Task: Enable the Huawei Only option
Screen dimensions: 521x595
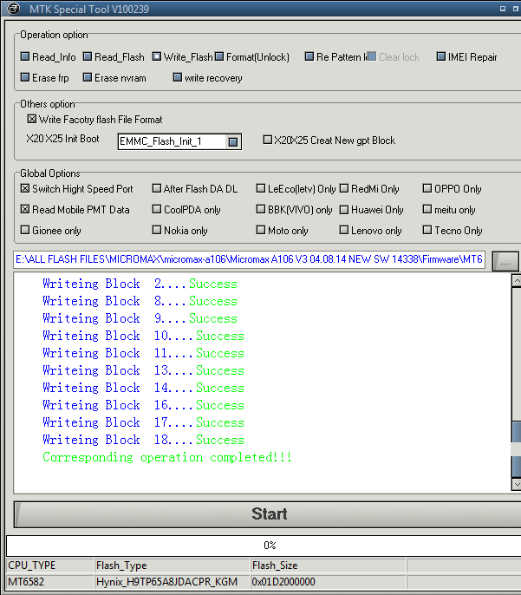Action: (x=344, y=210)
